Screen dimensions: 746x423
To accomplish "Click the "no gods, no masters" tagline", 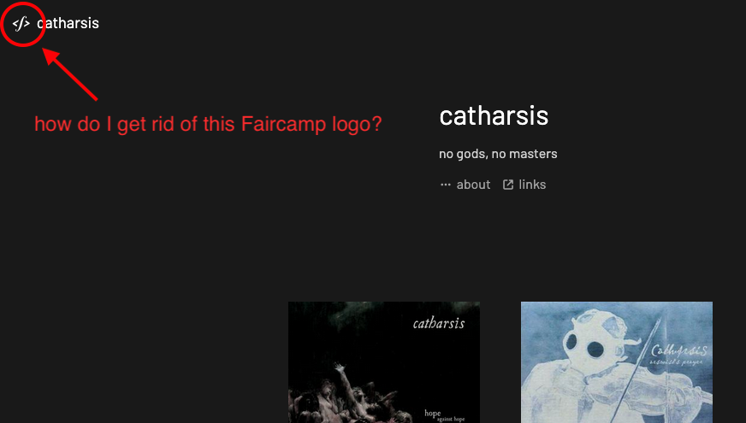I will pos(498,154).
